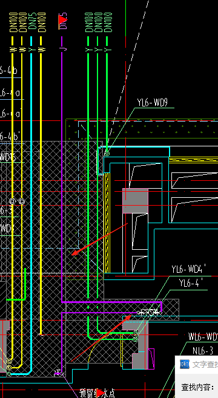Screen dimensions: 218x398
Task: Select the red flag marker on DN25 label
Action: (62, 22)
